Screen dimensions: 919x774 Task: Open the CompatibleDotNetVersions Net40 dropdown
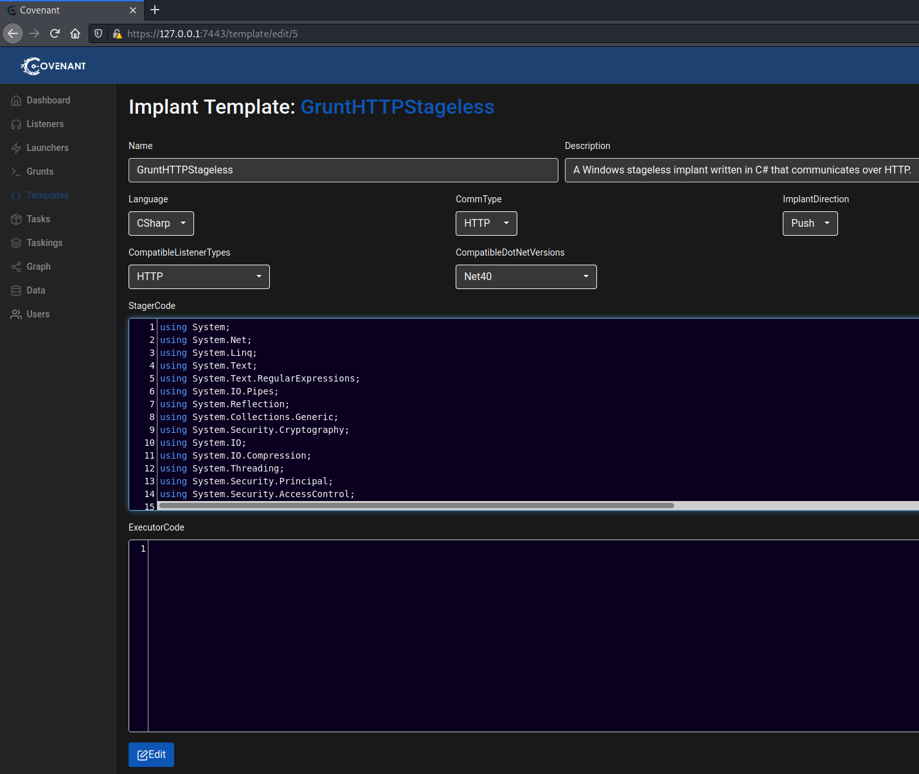526,277
